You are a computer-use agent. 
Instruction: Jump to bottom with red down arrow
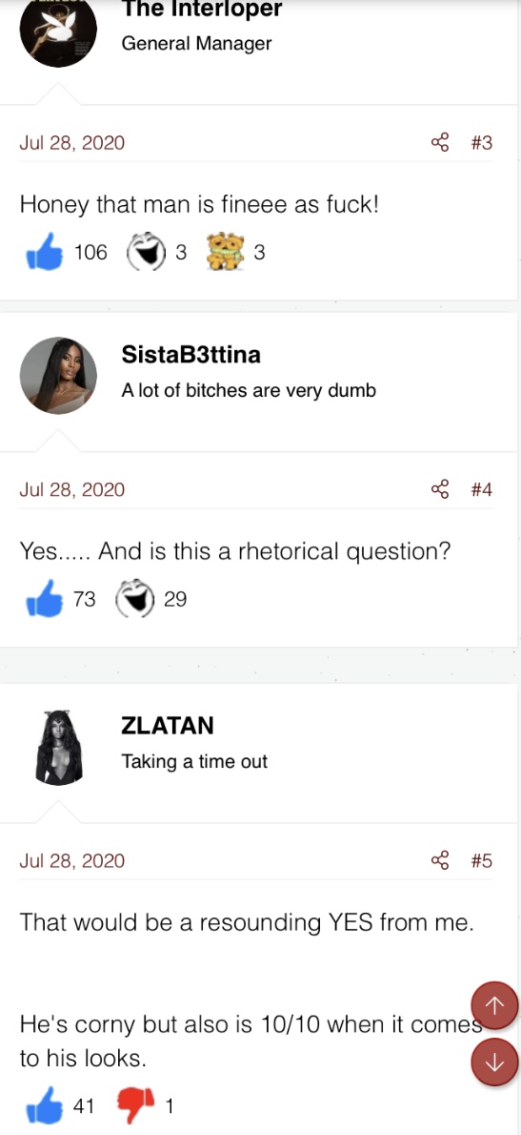click(x=495, y=1062)
